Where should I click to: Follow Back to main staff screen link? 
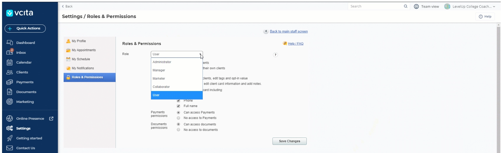289,31
